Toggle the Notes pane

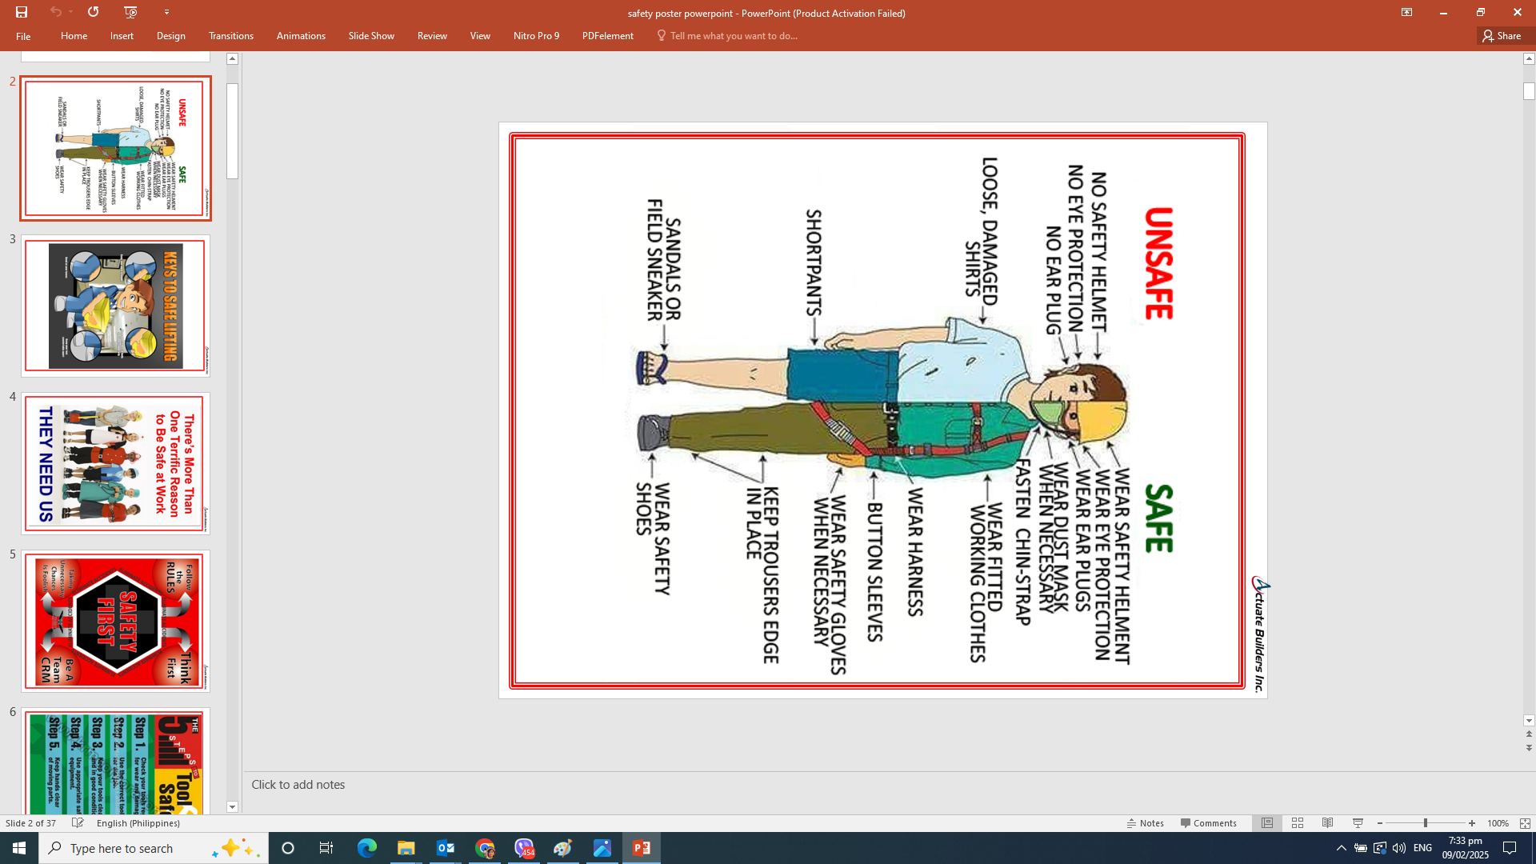pyautogui.click(x=1145, y=822)
